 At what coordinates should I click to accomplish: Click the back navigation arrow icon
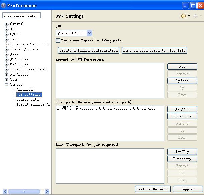point(183,16)
